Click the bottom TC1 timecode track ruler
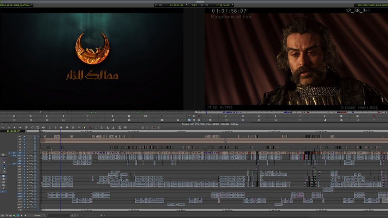 214,210
